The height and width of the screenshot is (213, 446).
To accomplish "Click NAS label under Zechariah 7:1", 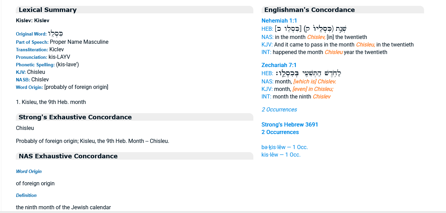I will click(267, 82).
